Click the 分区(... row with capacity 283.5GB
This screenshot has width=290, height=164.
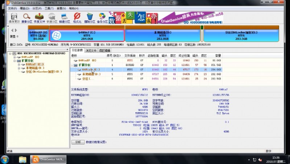coord(146,79)
